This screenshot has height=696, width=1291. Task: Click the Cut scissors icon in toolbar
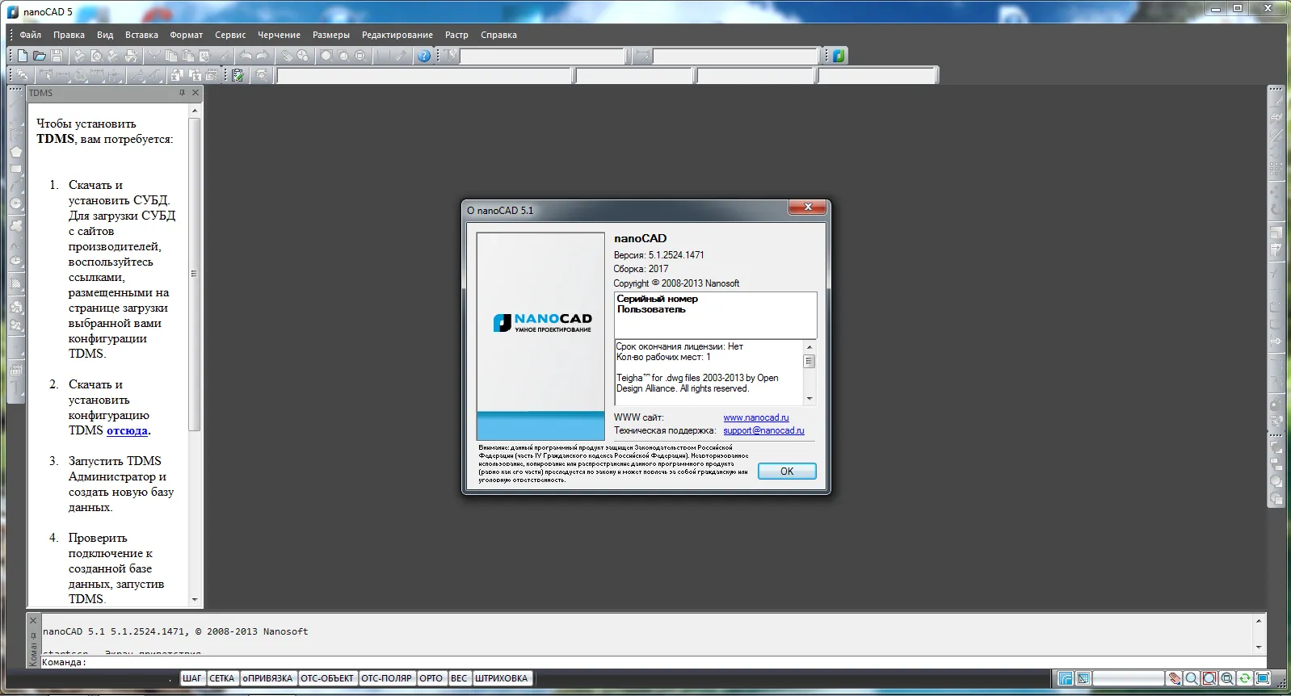coord(153,56)
